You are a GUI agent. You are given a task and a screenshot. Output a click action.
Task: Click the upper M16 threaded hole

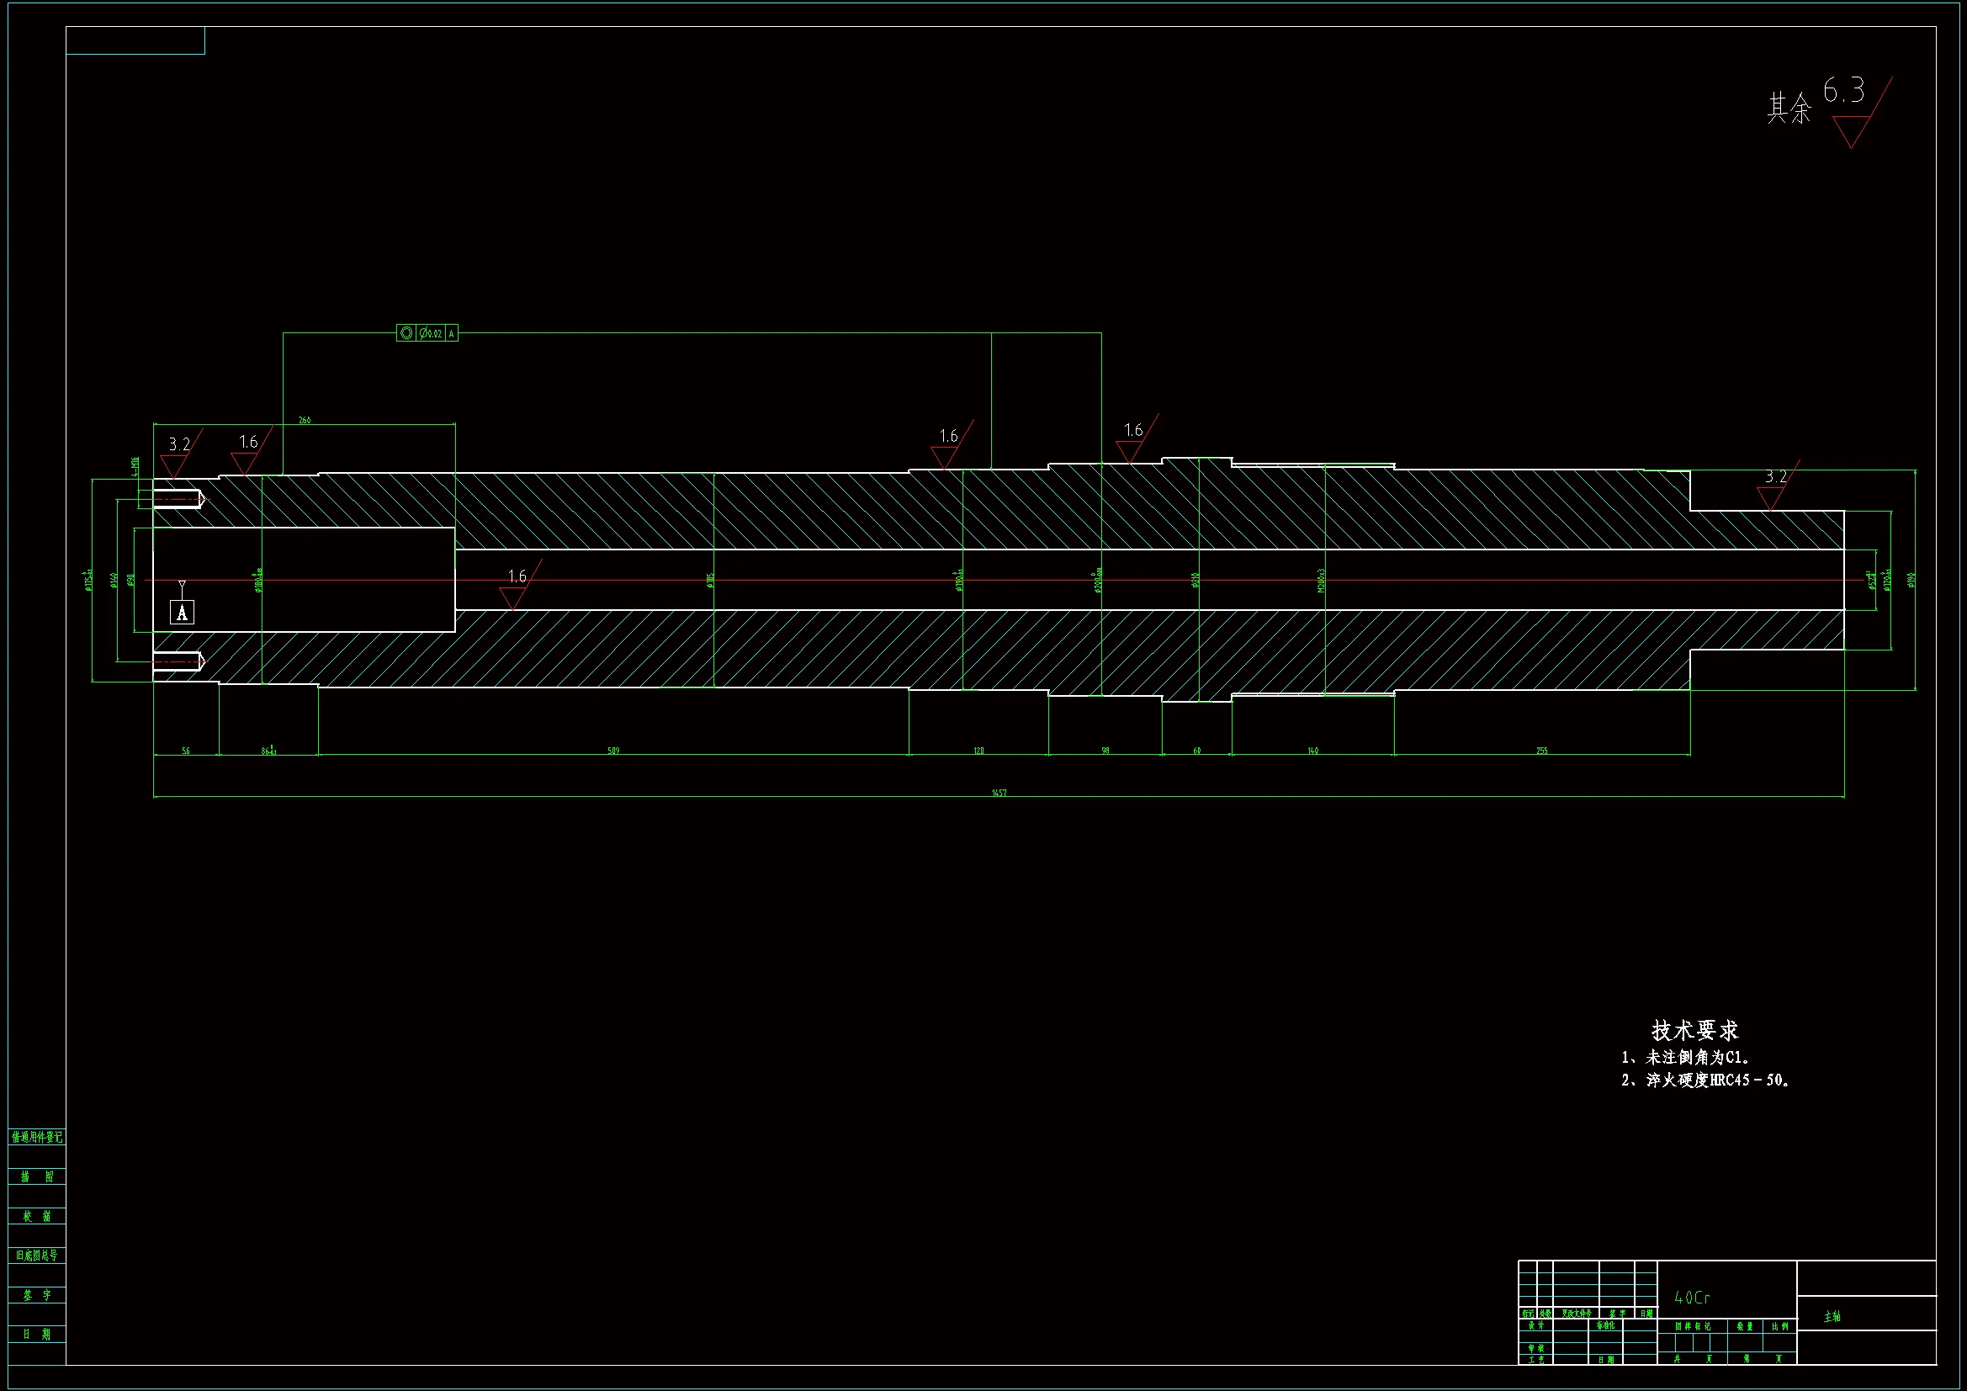(178, 499)
